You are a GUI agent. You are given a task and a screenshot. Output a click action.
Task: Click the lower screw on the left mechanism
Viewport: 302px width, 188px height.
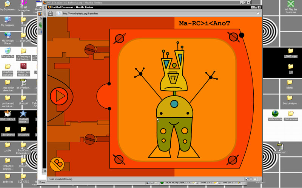90,139
